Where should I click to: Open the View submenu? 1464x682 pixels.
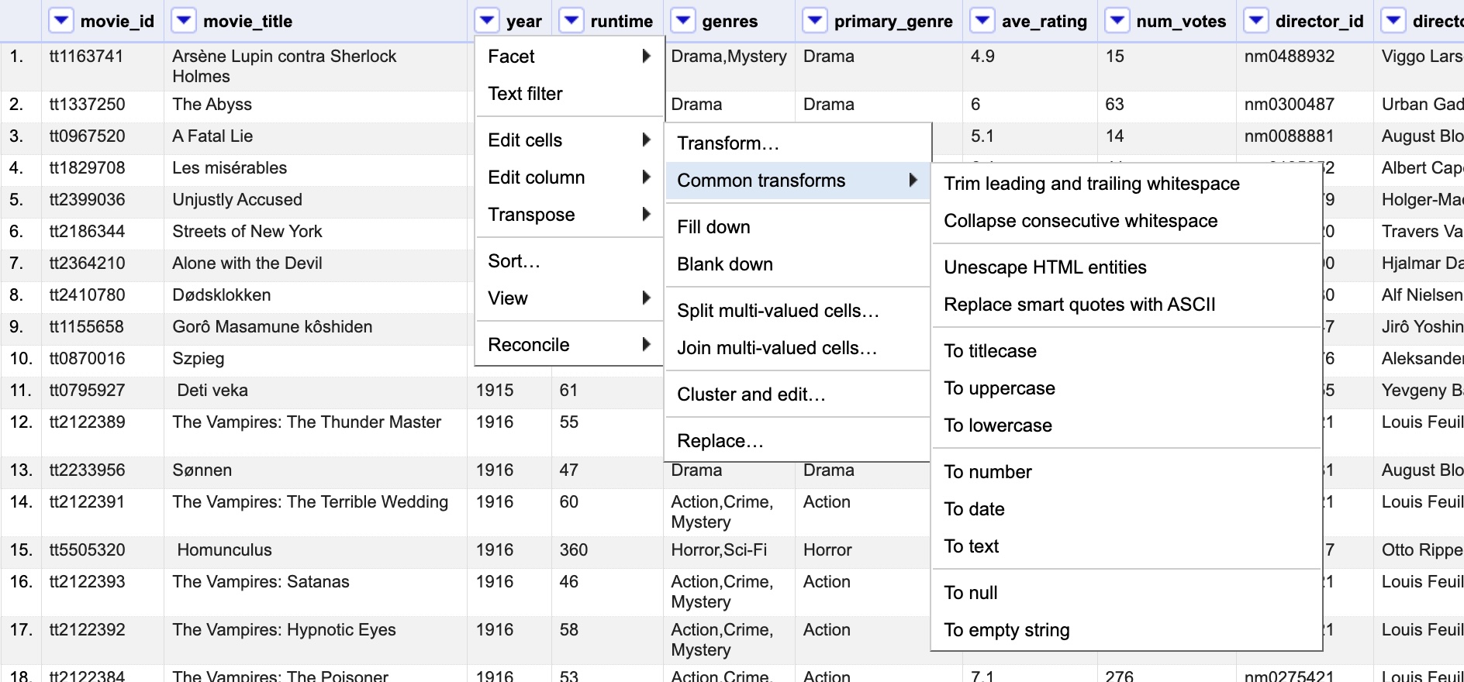point(569,298)
